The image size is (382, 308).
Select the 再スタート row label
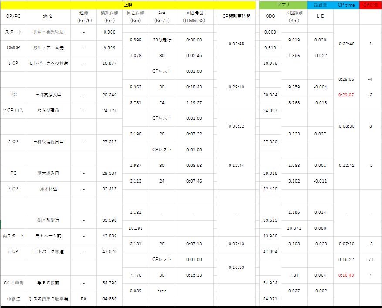13,236
